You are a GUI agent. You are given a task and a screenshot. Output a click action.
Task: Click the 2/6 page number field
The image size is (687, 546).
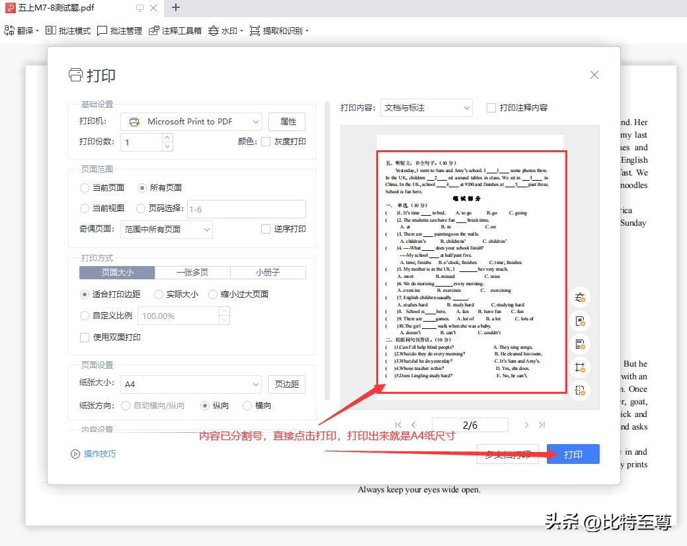click(x=470, y=425)
